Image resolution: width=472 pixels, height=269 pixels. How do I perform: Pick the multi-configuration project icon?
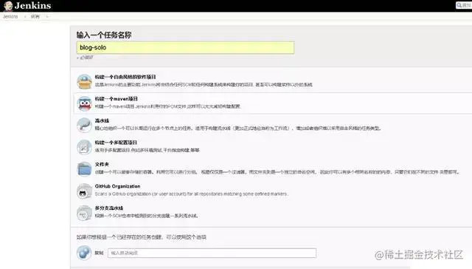[x=84, y=147]
